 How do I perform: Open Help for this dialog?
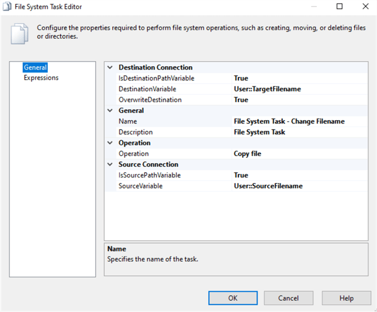click(346, 298)
